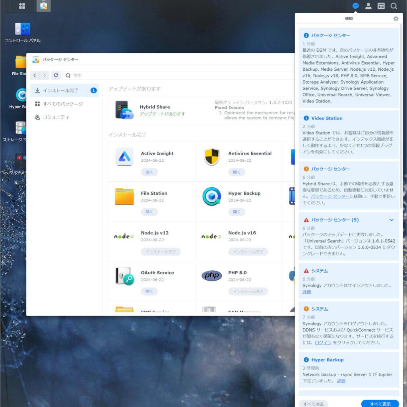Click the Node.js v16 logo icon
Image resolution: width=407 pixels, height=407 pixels.
click(211, 236)
